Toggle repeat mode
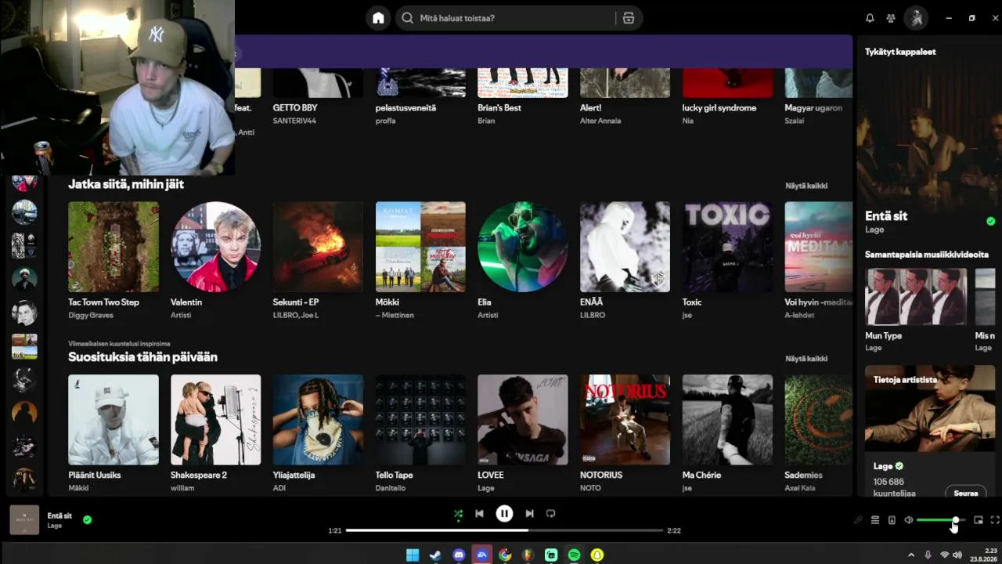Viewport: 1002px width, 564px height. click(550, 514)
